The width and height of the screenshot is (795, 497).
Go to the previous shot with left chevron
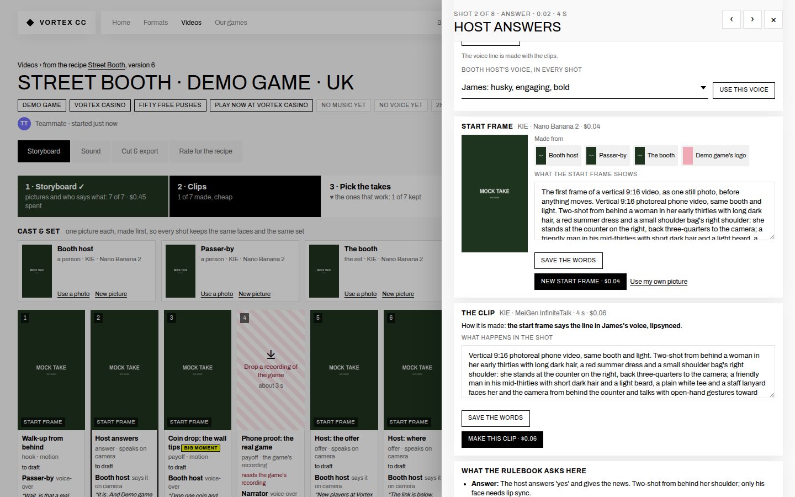[x=732, y=19]
